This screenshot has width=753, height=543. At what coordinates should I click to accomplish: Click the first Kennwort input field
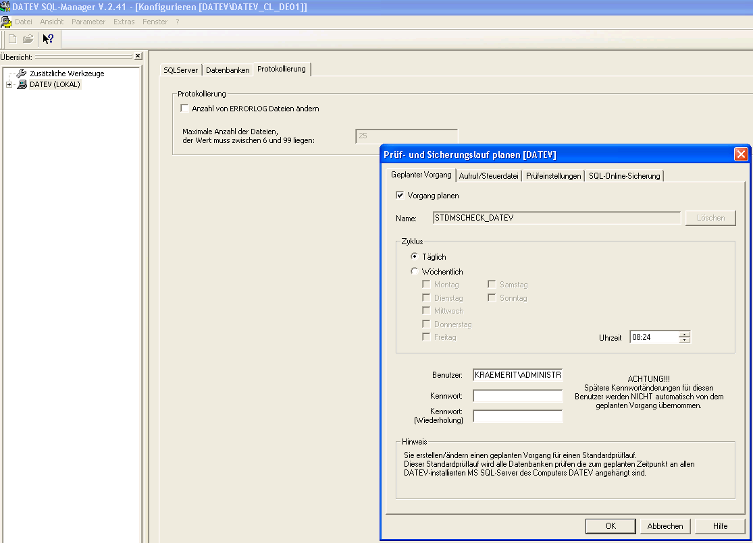[x=517, y=396]
